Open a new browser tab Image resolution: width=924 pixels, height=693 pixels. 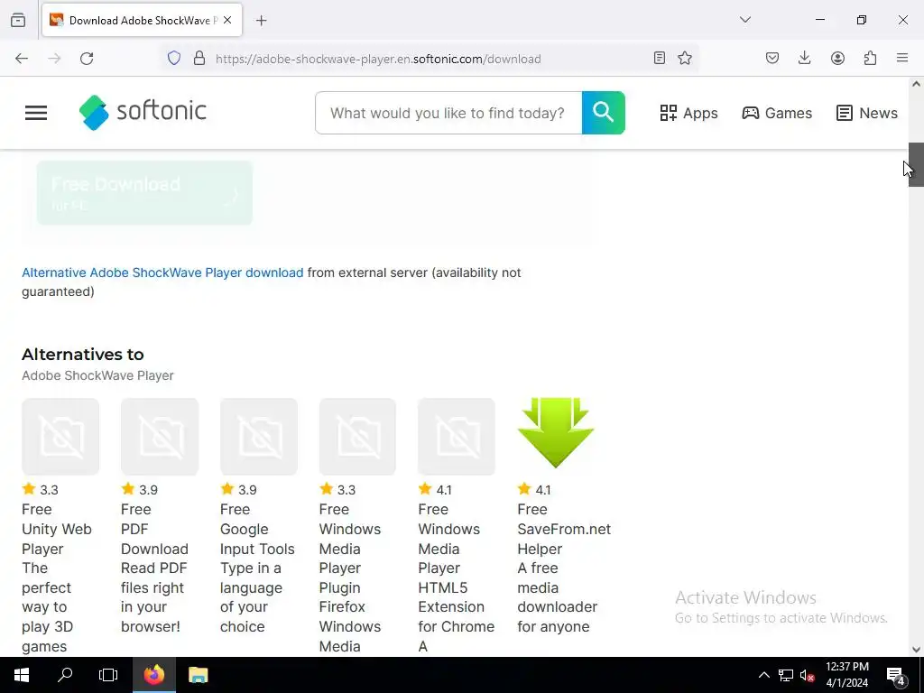click(x=262, y=21)
